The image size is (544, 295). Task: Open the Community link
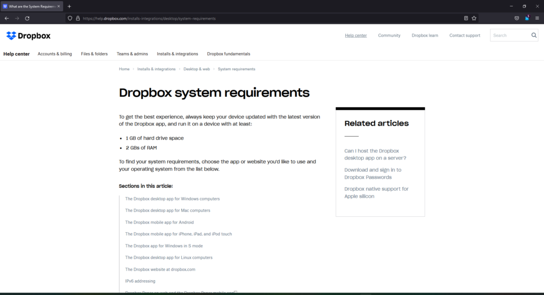(389, 36)
